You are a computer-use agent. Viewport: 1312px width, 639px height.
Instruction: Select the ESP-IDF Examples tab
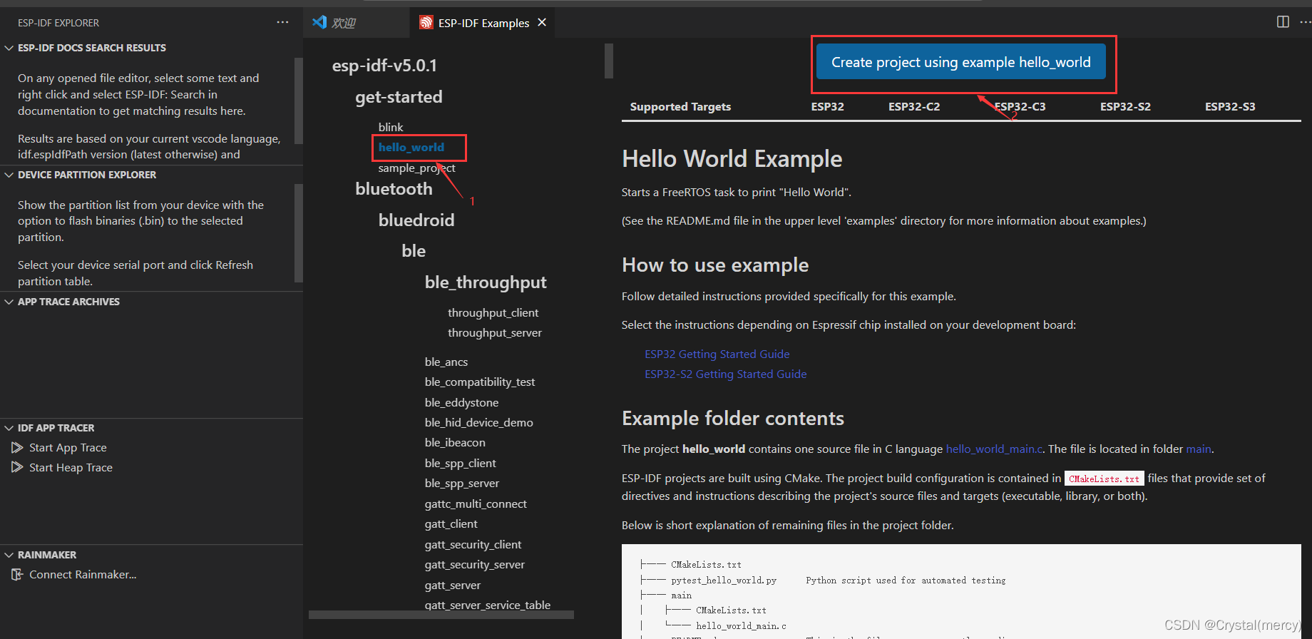pyautogui.click(x=483, y=23)
